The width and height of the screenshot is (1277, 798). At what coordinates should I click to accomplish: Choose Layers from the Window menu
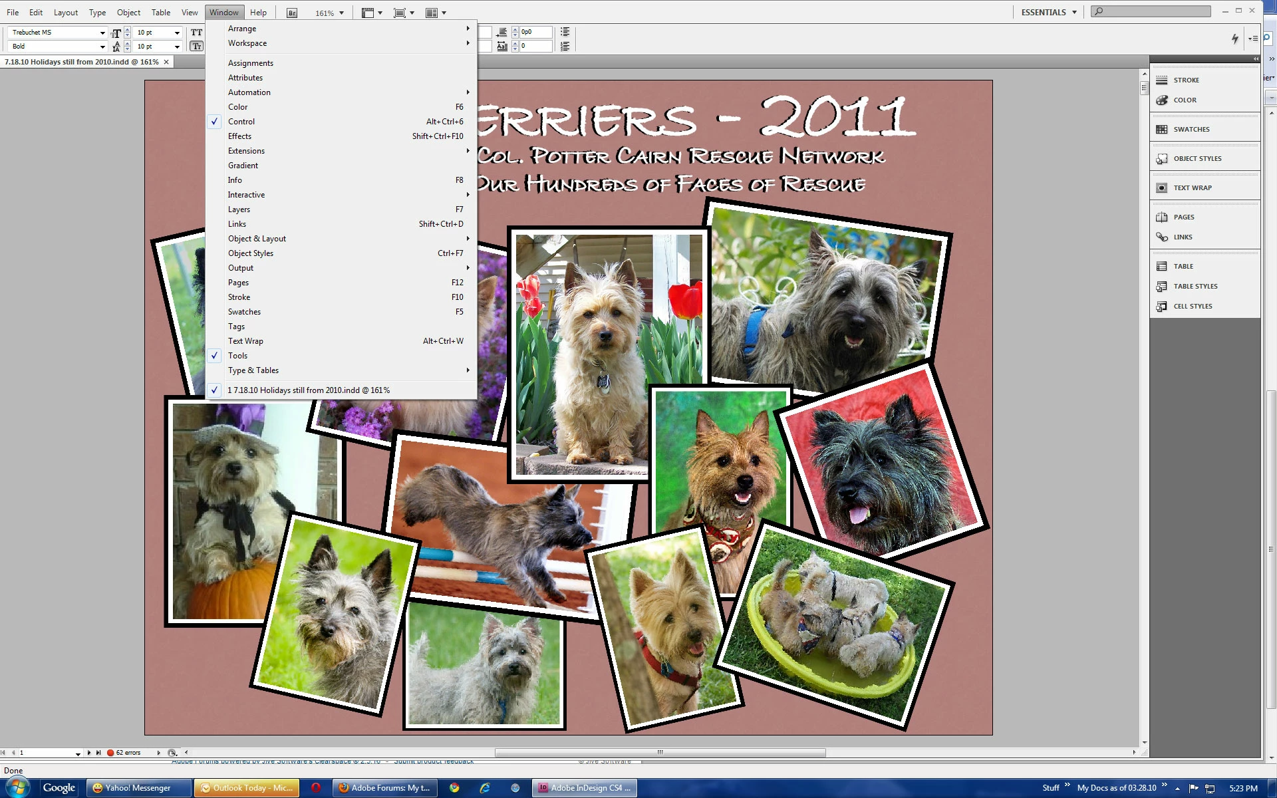[239, 209]
